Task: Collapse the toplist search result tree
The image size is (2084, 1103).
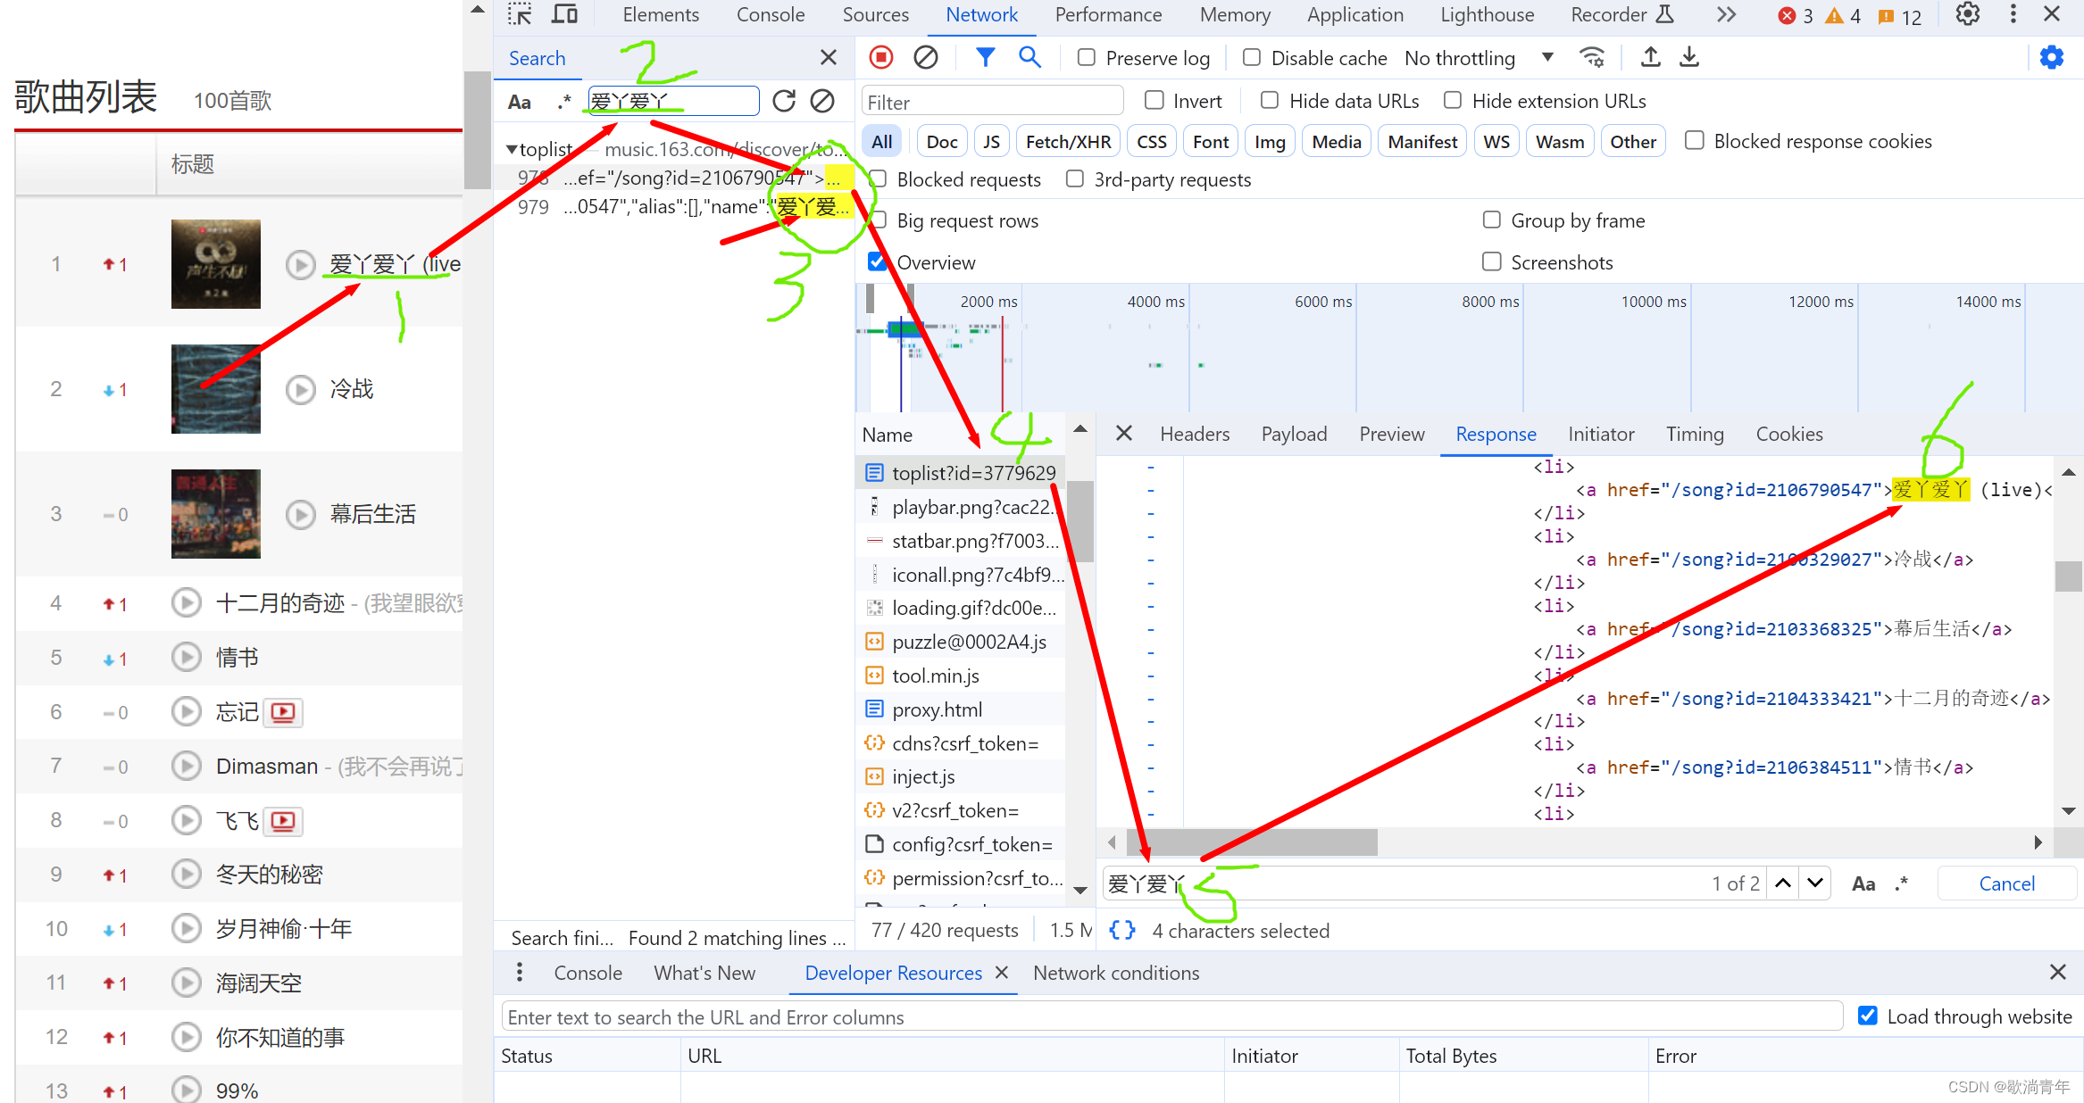Action: coord(511,150)
